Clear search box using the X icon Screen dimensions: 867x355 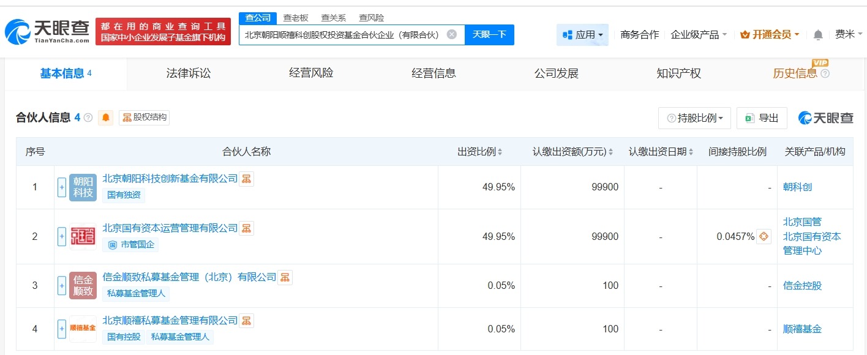(451, 34)
